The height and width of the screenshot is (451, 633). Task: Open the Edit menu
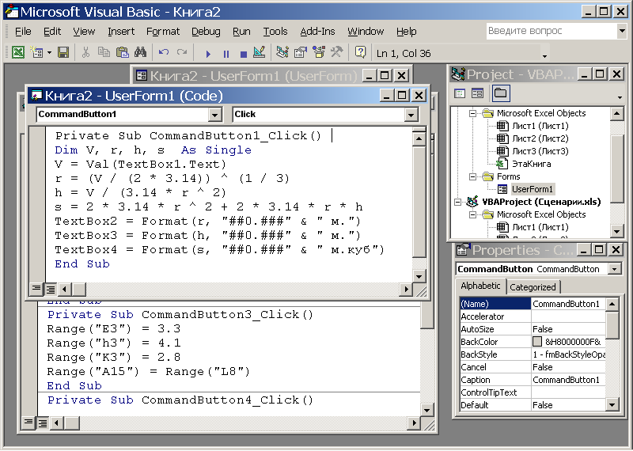(x=52, y=32)
